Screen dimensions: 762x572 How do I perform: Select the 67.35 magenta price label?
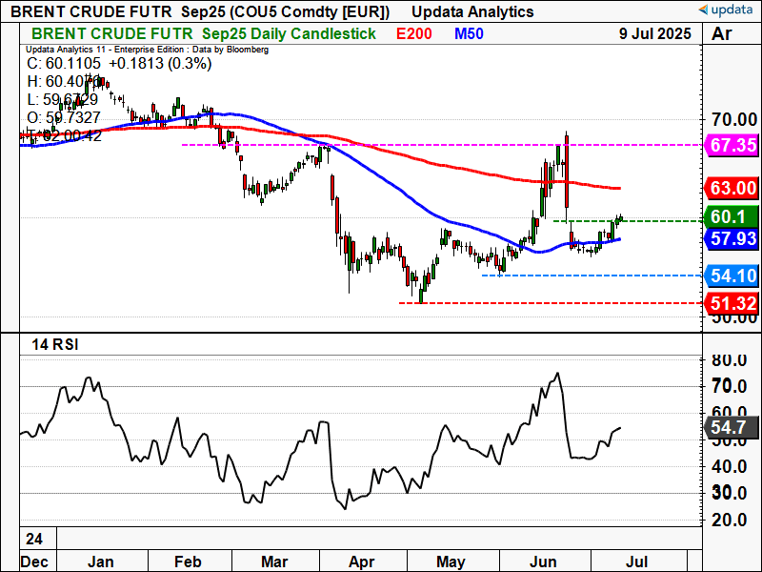tap(731, 145)
